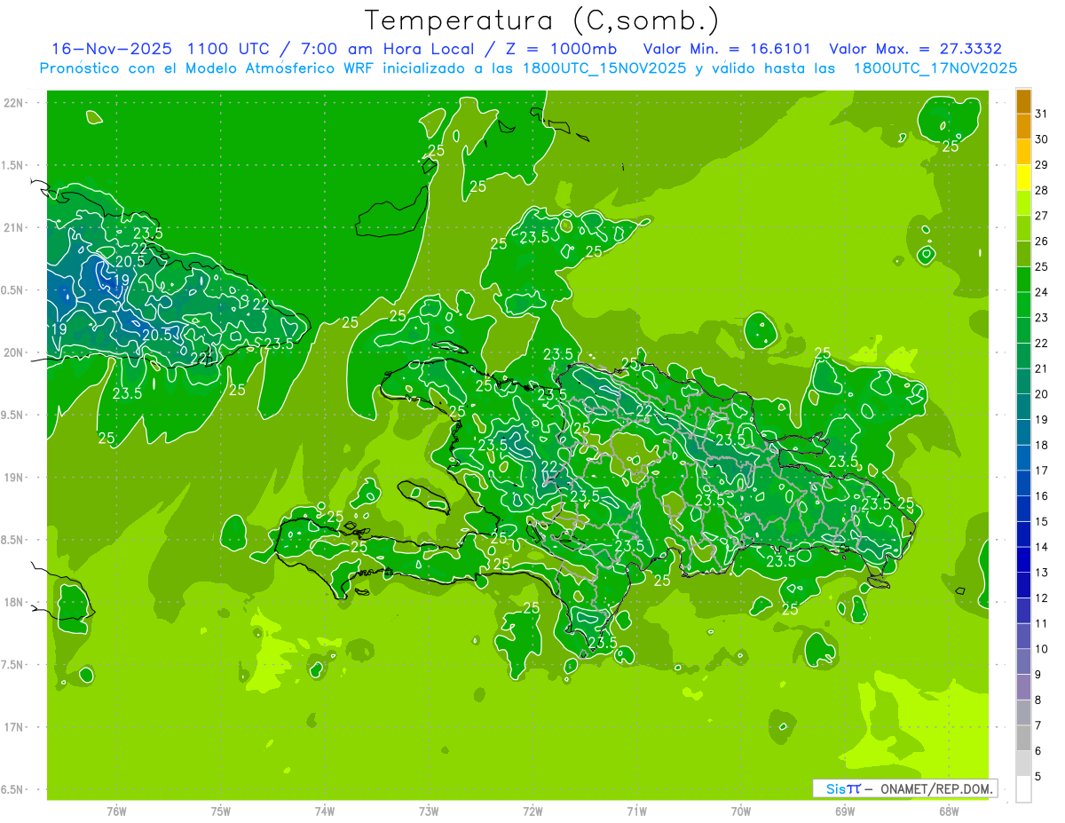Image resolution: width=1065 pixels, height=823 pixels.
Task: Click the orange swatch between 30 and 31
Action: coord(1023,126)
